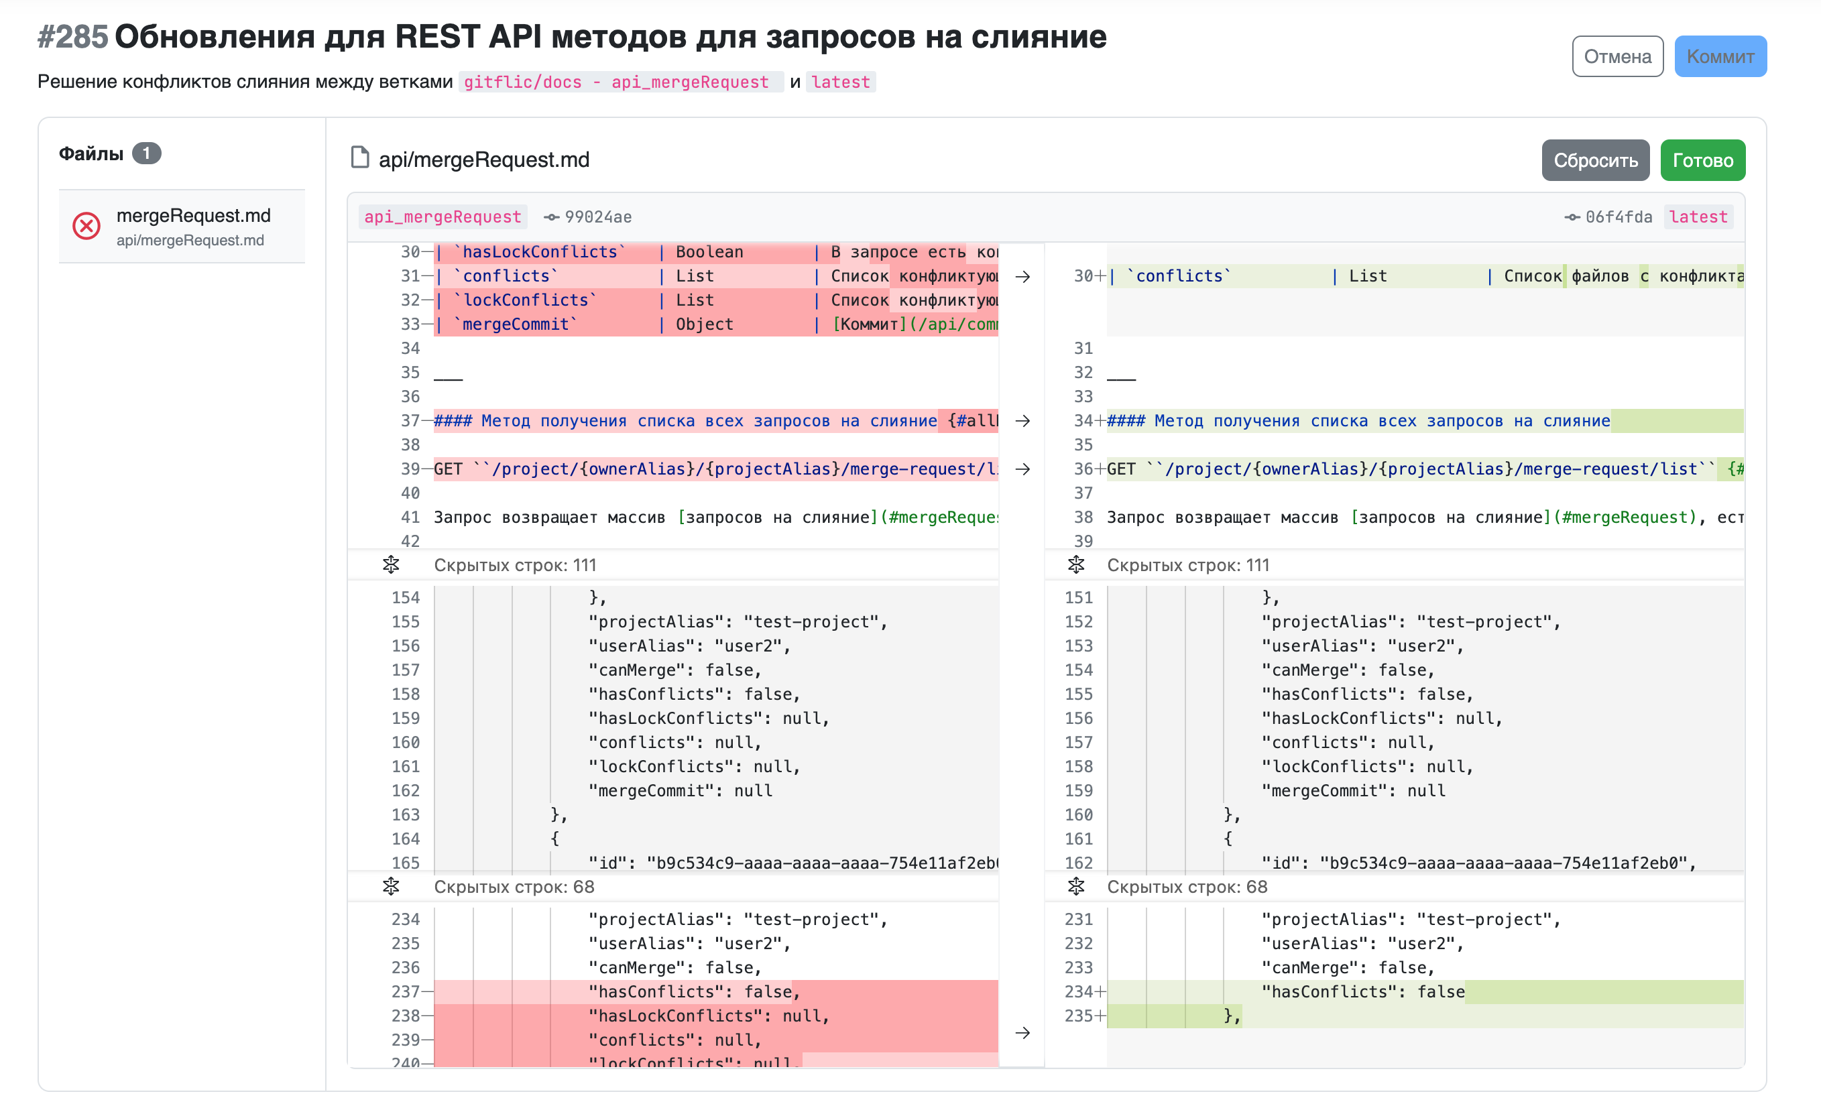This screenshot has width=1821, height=1106.
Task: Expand left hidden 68 lines section
Action: pos(391,887)
